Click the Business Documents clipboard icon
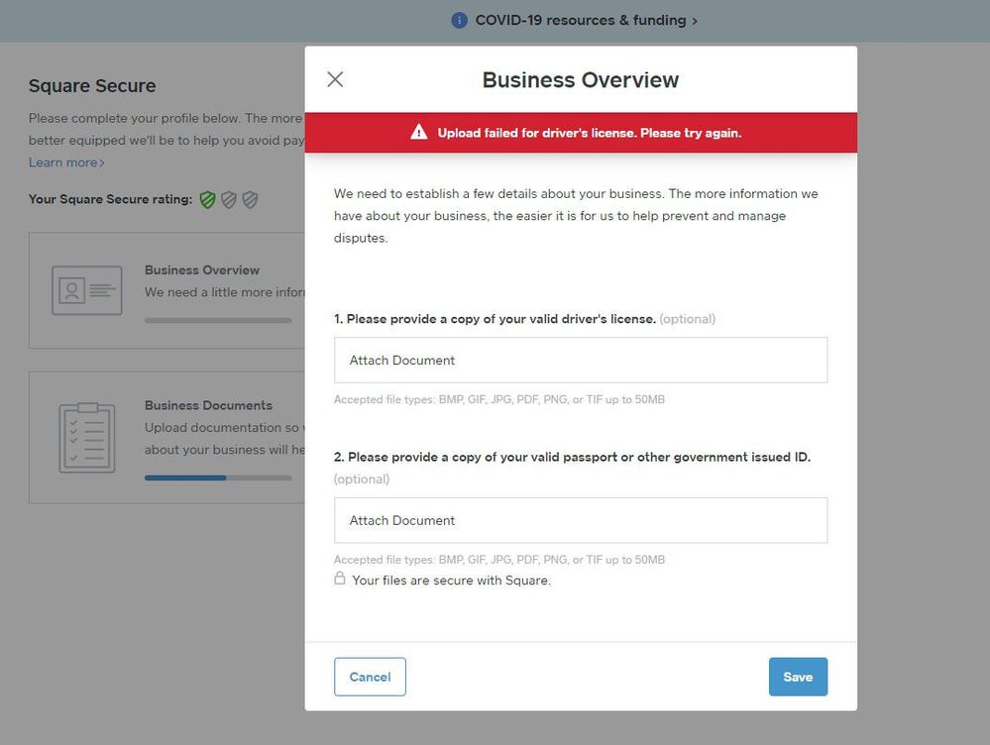Viewport: 990px width, 745px height. pos(87,437)
